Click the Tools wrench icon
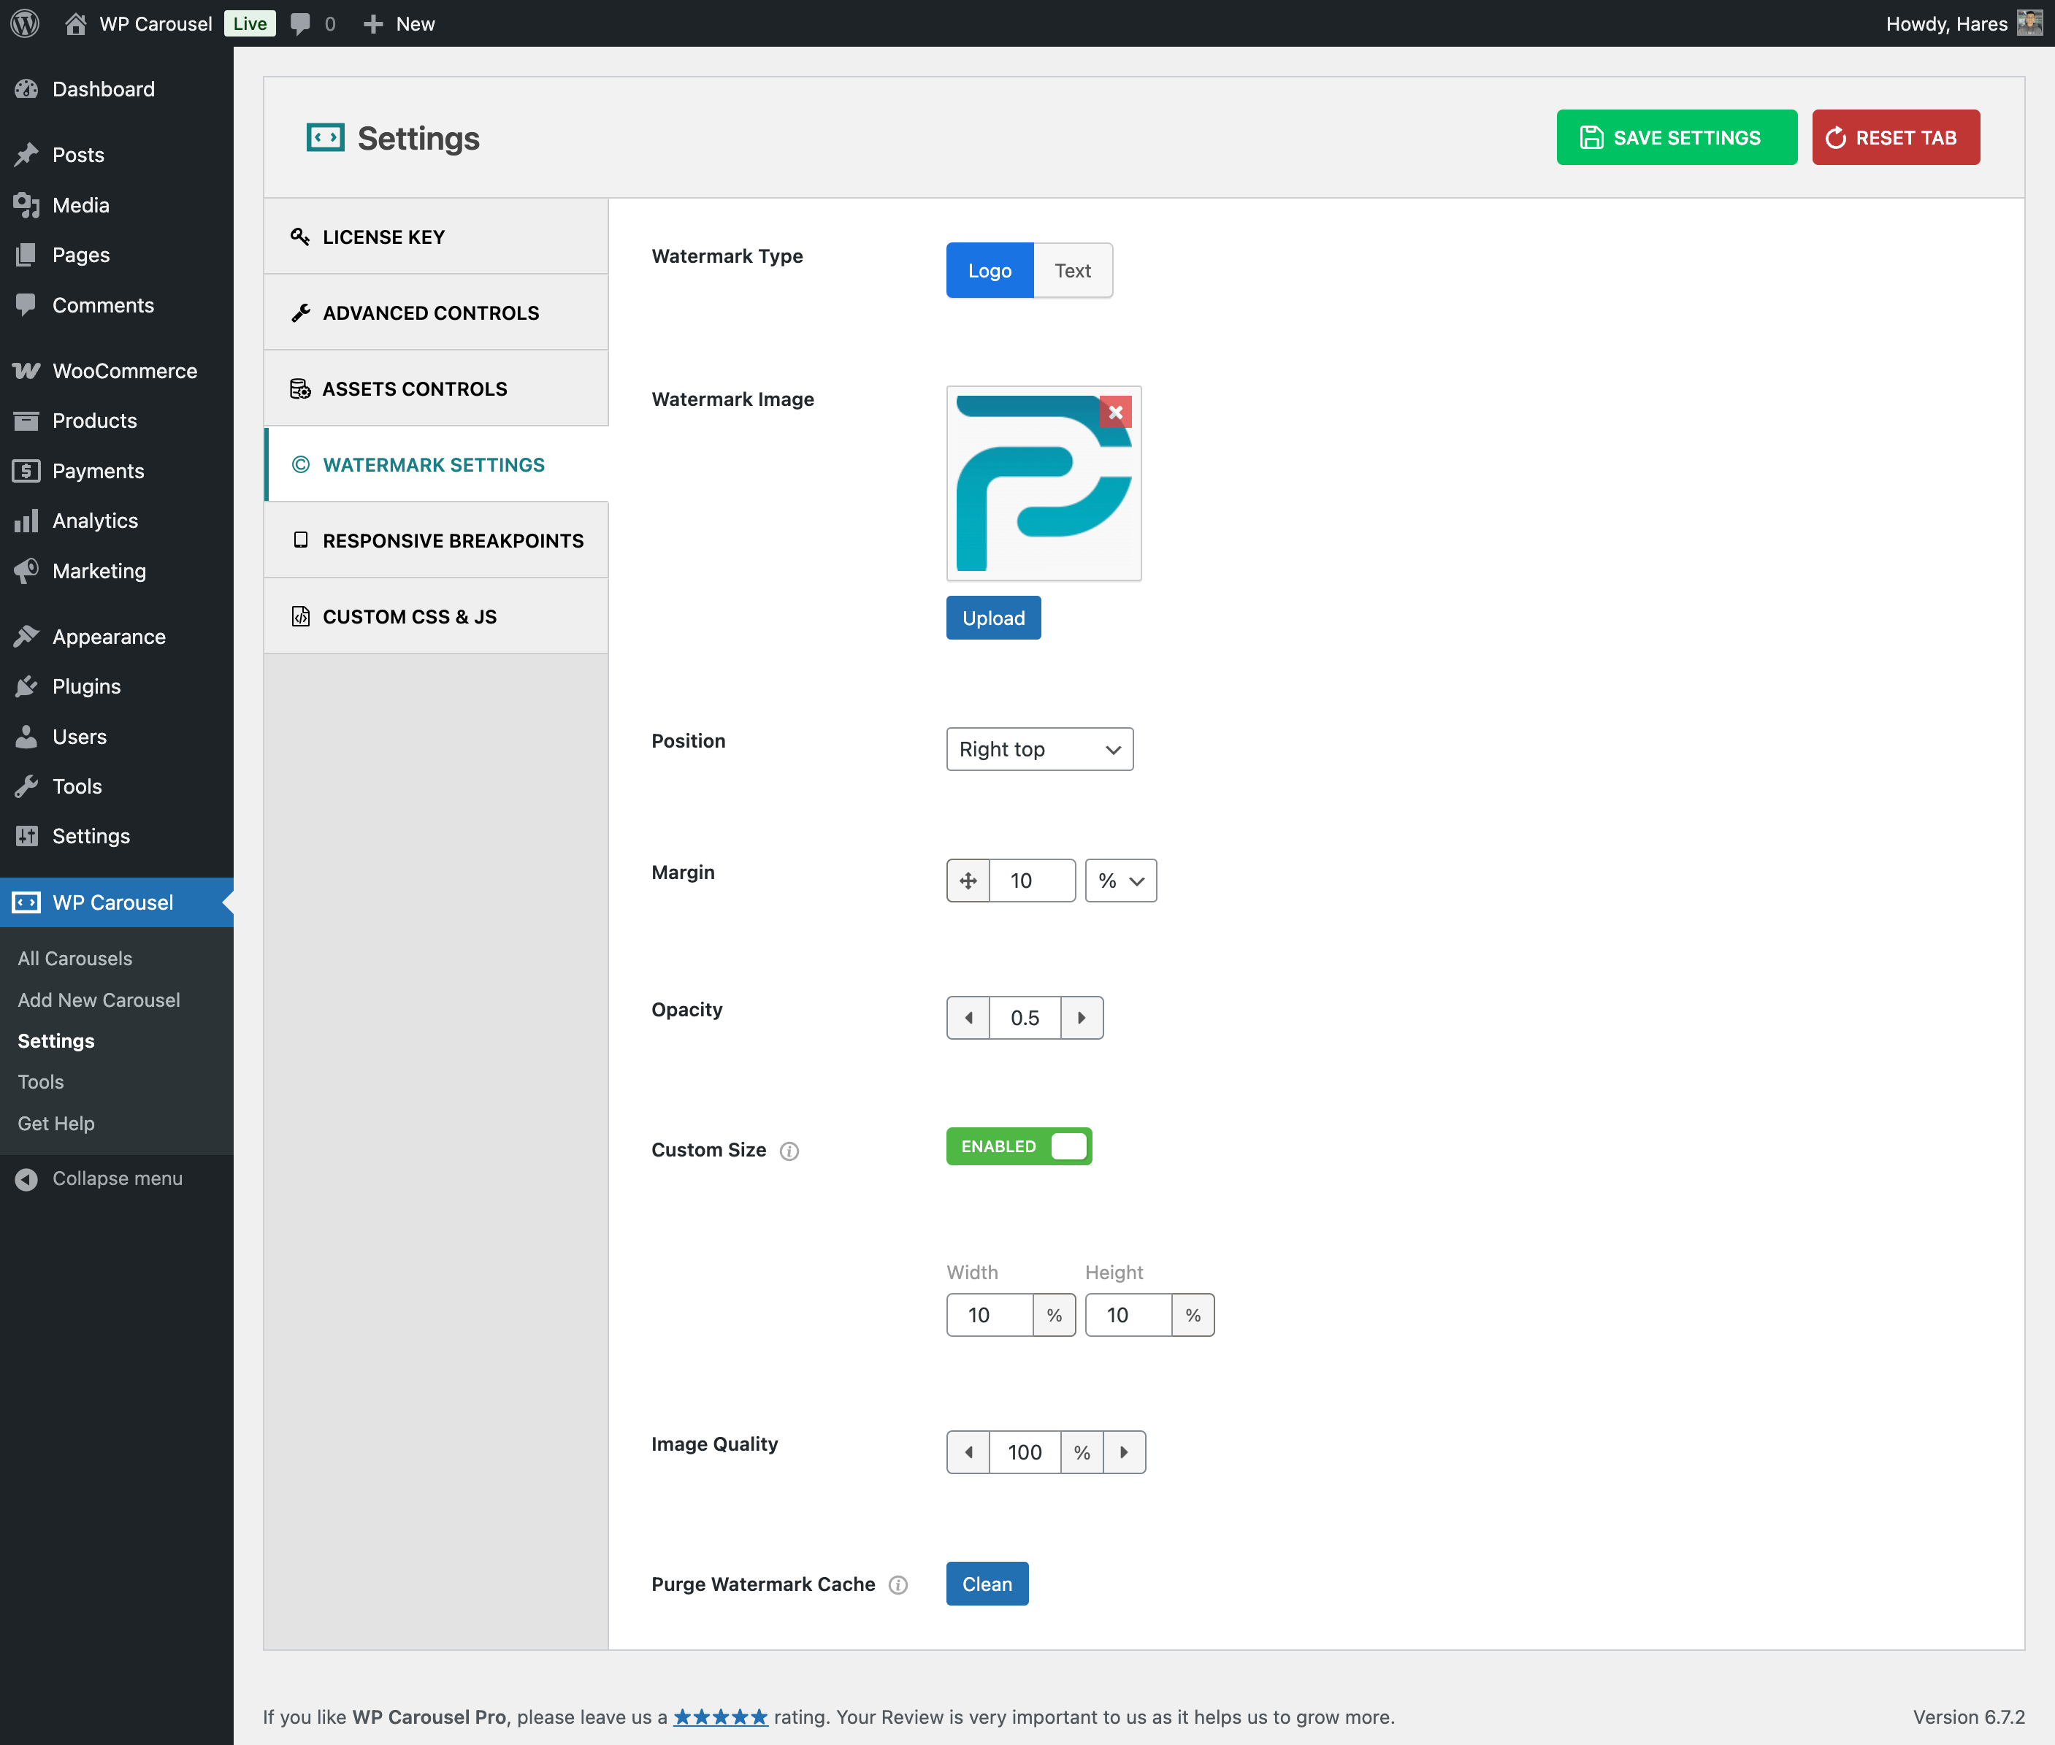This screenshot has width=2055, height=1745. [x=27, y=786]
